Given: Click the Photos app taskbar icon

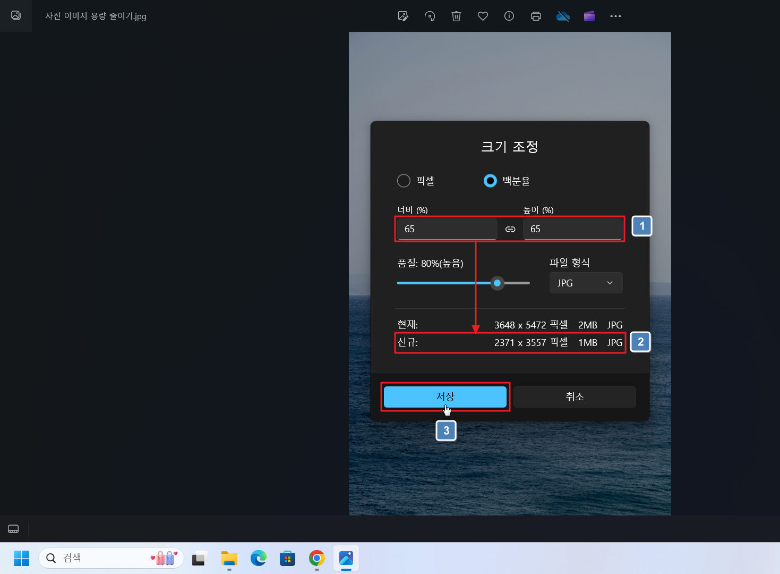Looking at the screenshot, I should (x=346, y=558).
